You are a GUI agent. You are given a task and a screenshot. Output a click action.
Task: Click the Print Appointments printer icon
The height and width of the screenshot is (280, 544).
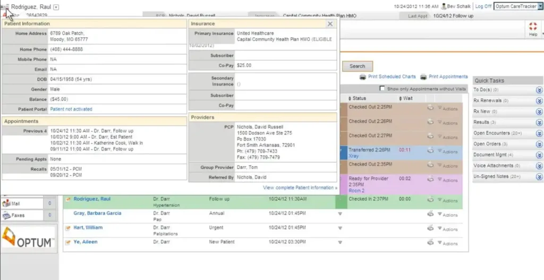coord(423,77)
